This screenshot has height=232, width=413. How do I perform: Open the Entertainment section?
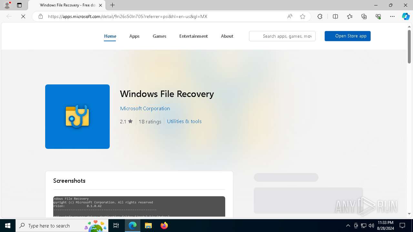point(194,36)
